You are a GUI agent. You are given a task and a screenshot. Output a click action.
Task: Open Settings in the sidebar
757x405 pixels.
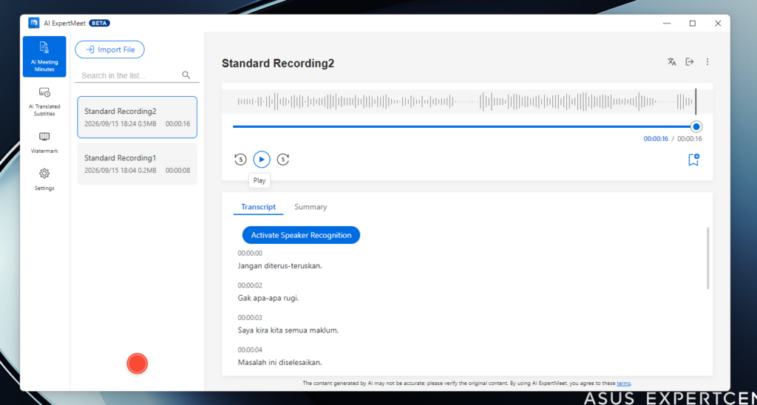point(44,180)
